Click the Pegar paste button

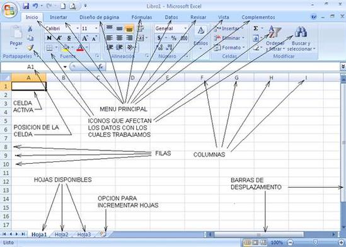16,38
